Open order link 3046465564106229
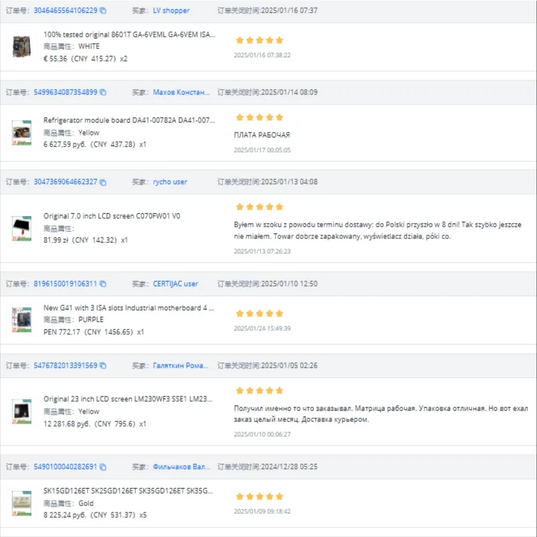The height and width of the screenshot is (537, 537). click(x=66, y=11)
